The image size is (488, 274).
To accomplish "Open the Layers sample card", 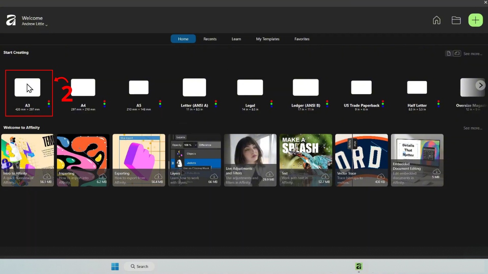I will click(195, 160).
